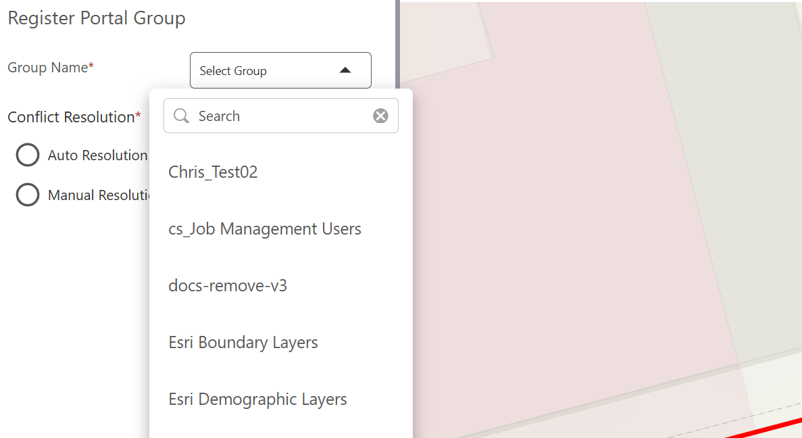Select Chris_Test02 from the group list

(281, 172)
